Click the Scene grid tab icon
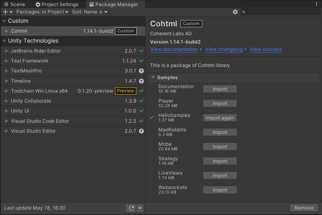 pyautogui.click(x=6, y=4)
